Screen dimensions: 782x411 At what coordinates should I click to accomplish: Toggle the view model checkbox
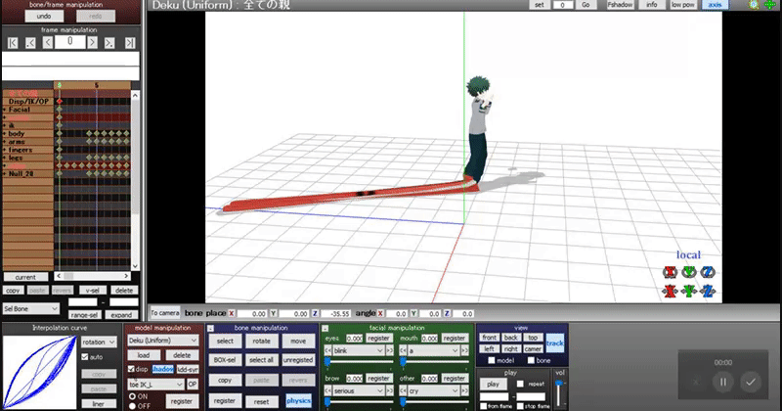pos(492,360)
